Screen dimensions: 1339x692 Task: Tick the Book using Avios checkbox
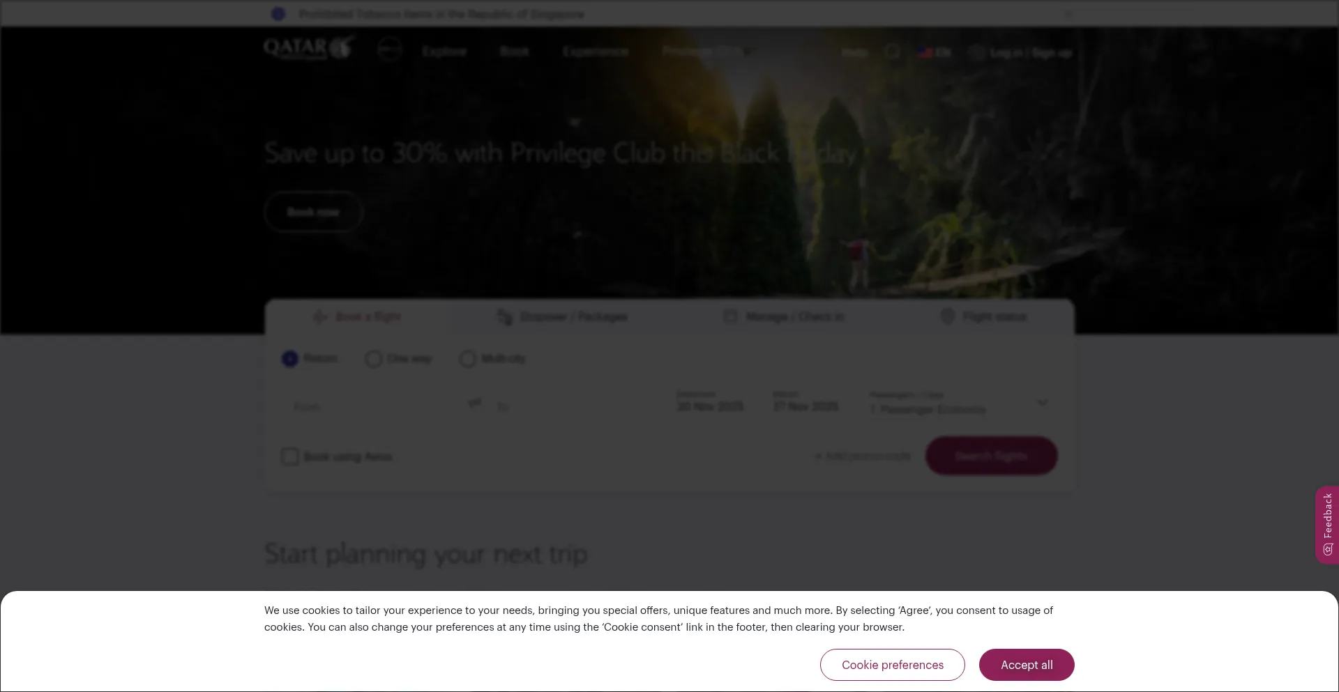(290, 456)
